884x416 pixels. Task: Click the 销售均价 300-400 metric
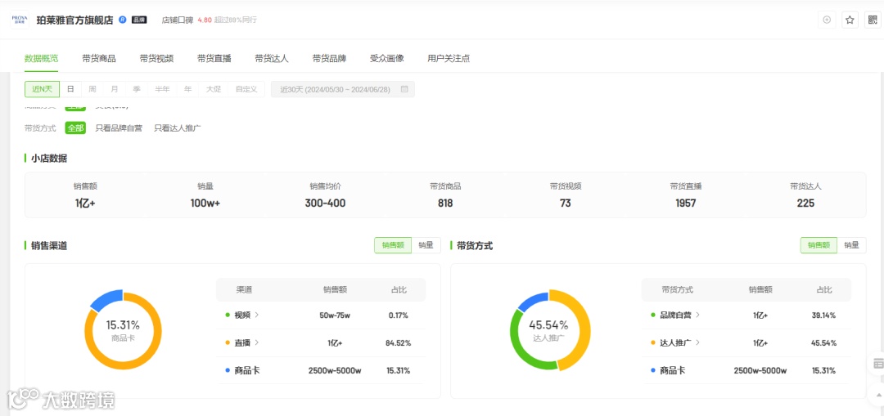click(x=325, y=195)
